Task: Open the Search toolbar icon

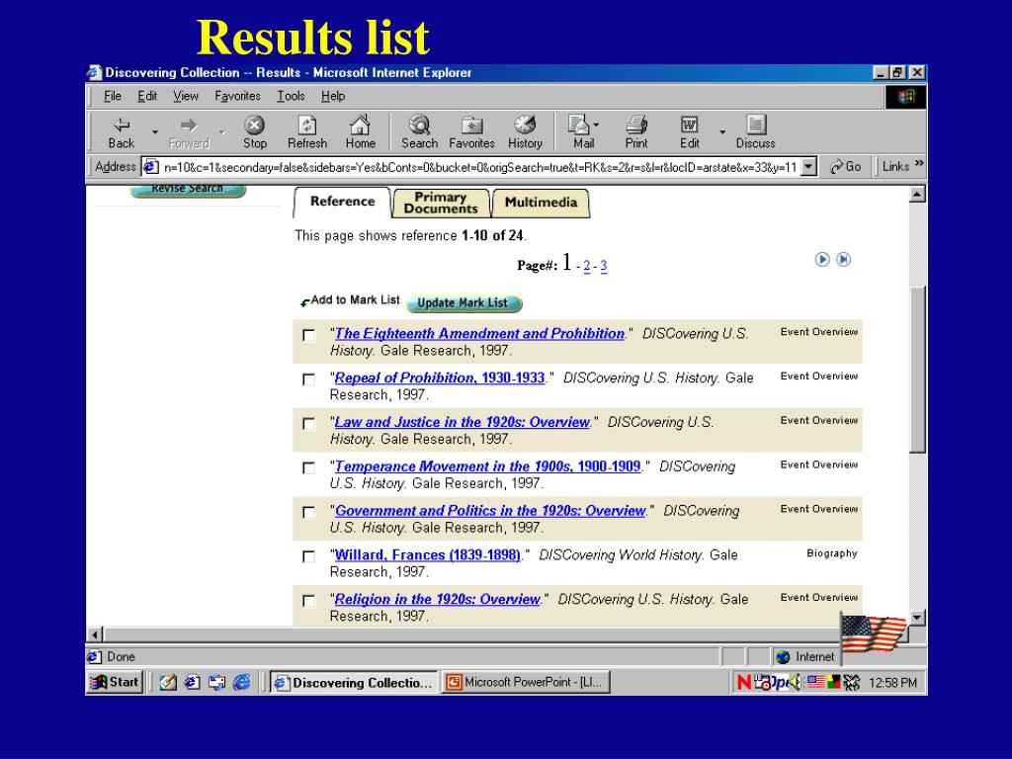Action: pos(419,132)
